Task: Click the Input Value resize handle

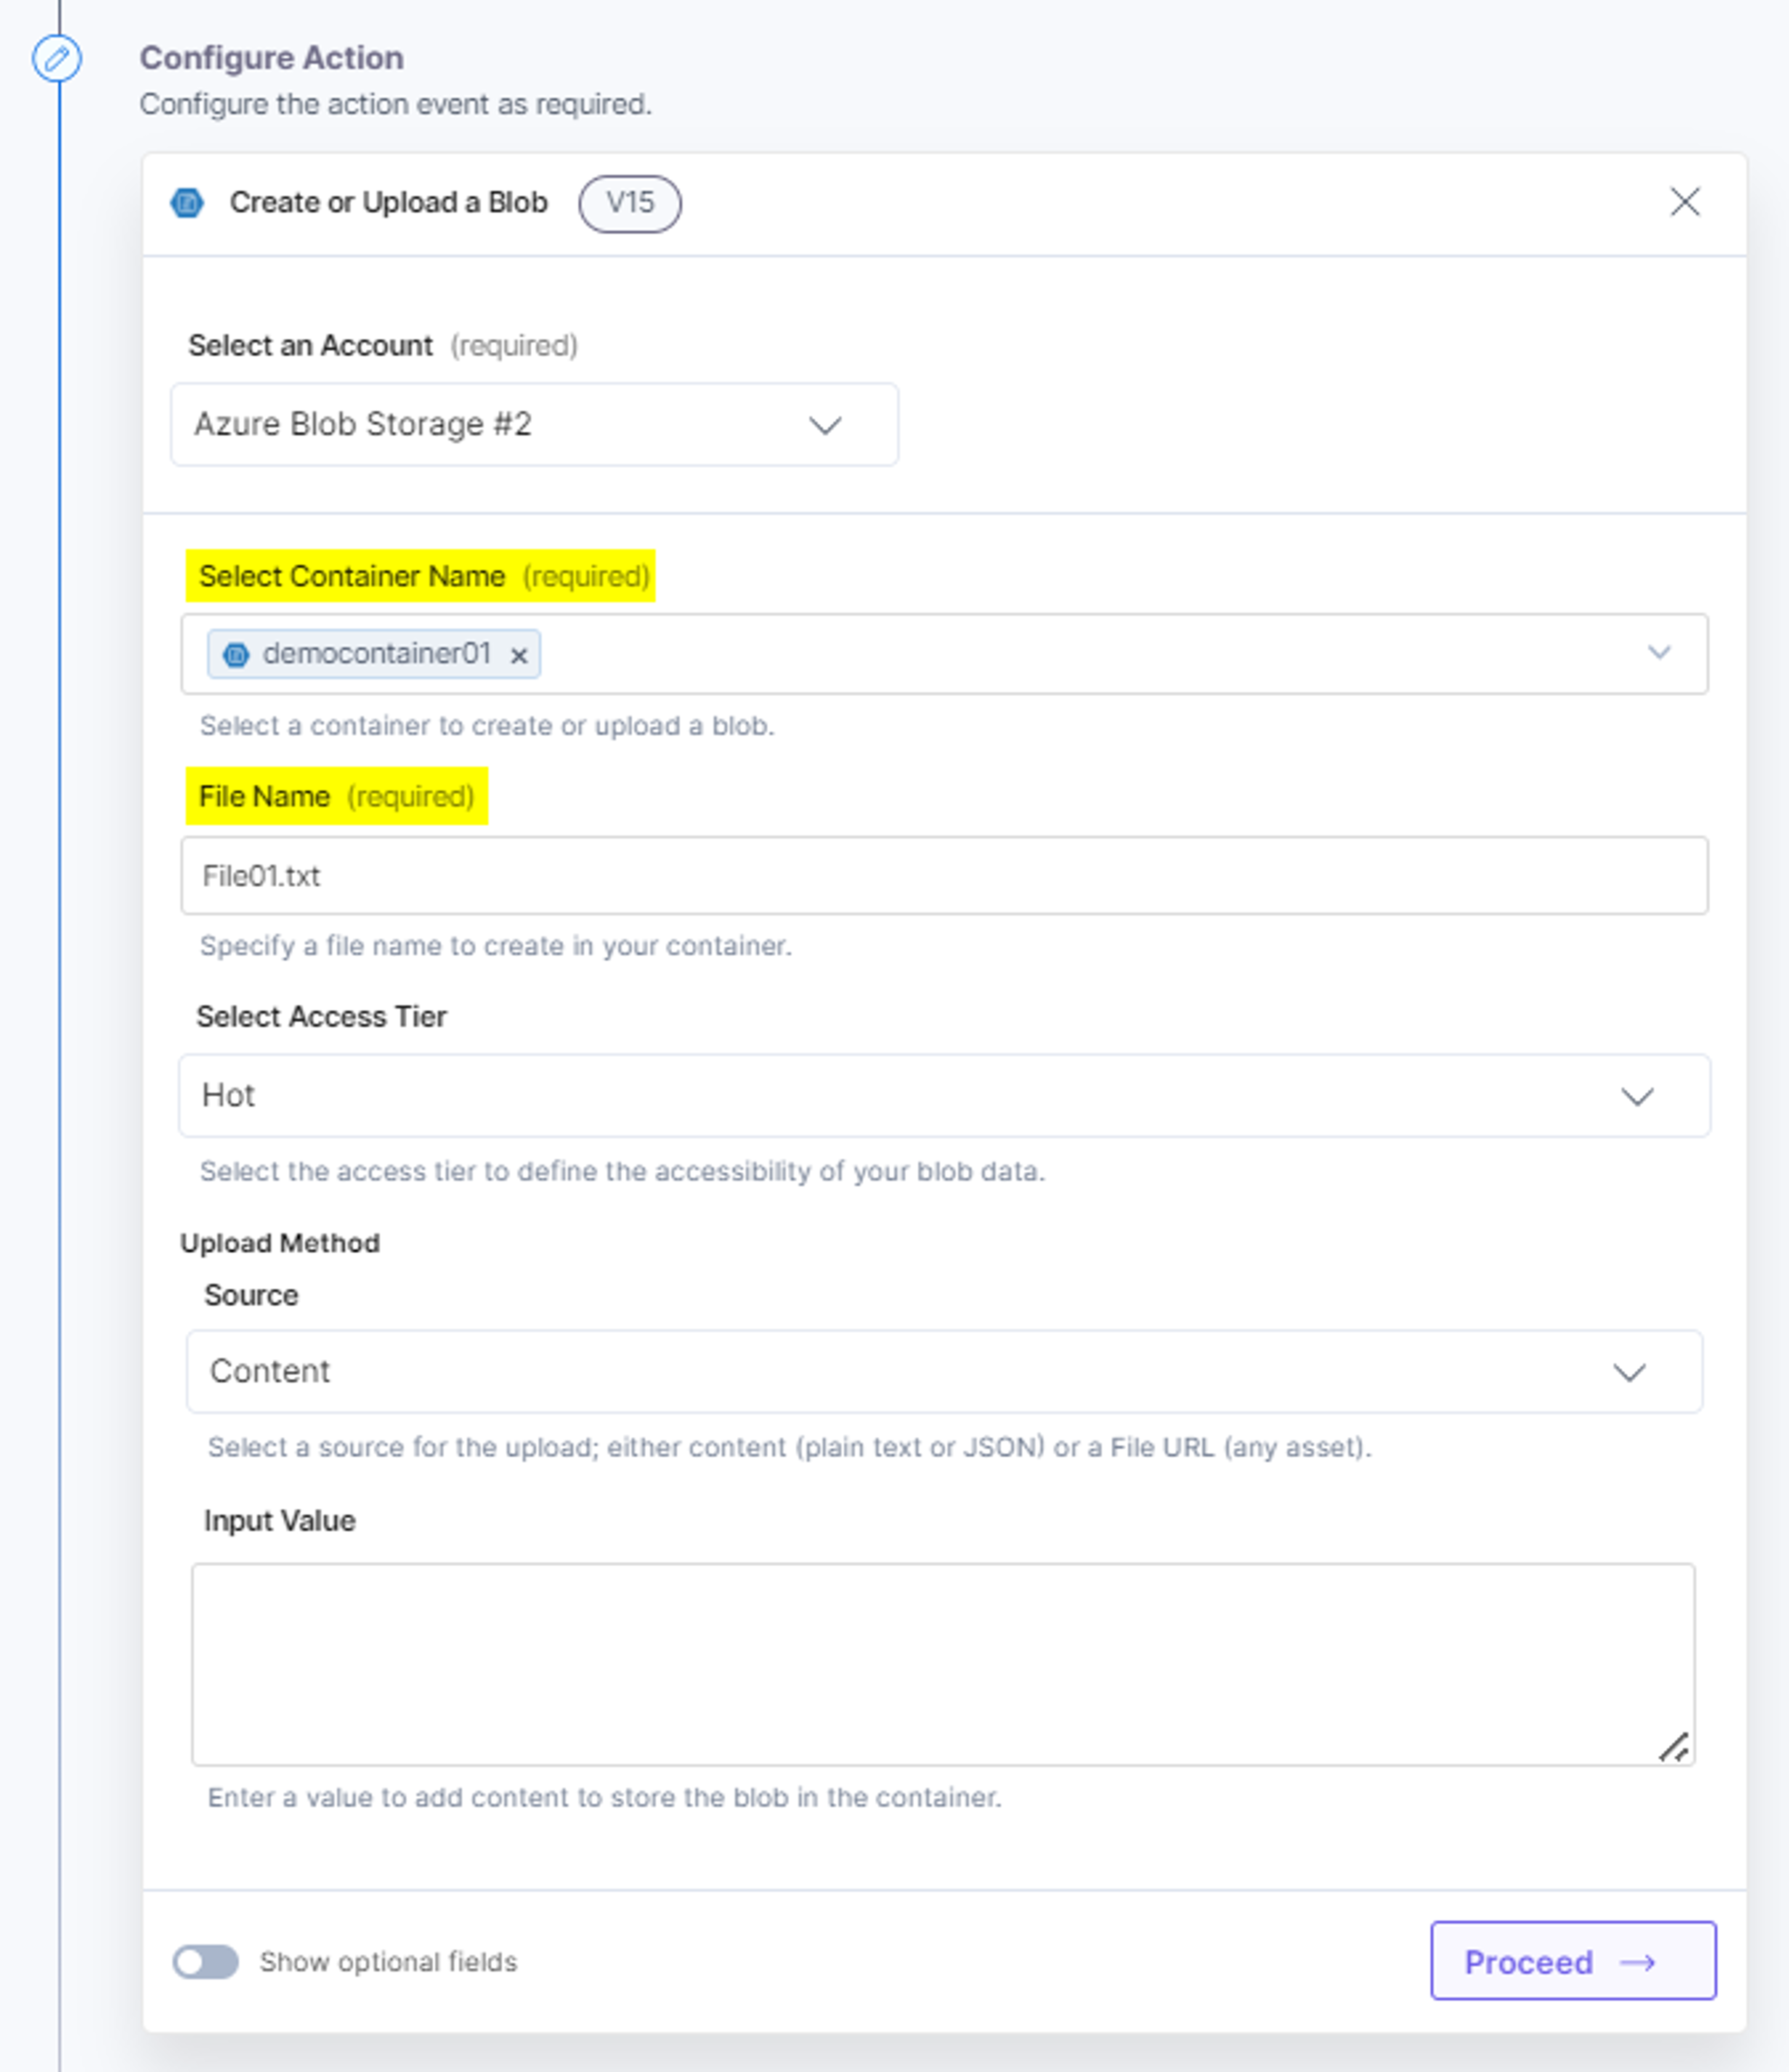Action: 1674,1747
